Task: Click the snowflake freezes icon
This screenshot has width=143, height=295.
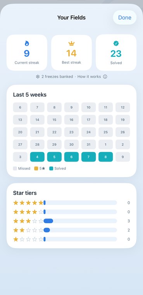Action: (38, 77)
